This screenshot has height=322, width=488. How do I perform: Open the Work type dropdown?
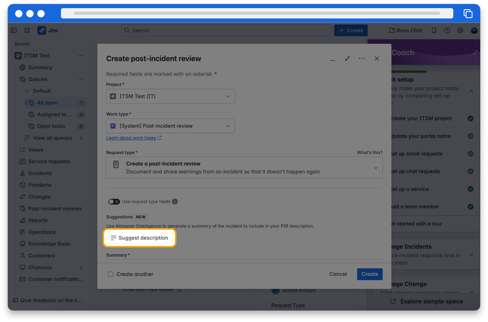[171, 126]
